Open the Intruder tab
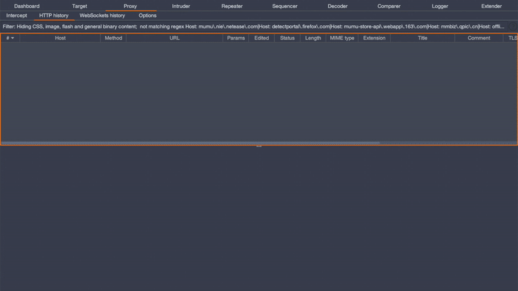Viewport: 518px width, 291px height. [x=181, y=6]
